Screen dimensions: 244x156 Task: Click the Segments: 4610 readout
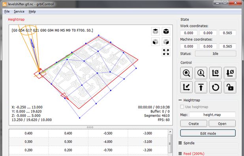pyautogui.click(x=157, y=116)
